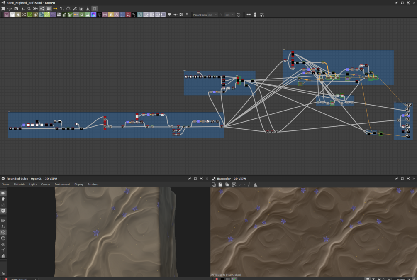
Task: Pin the Basecolor 2D VIEW panel
Action: tap(397, 179)
